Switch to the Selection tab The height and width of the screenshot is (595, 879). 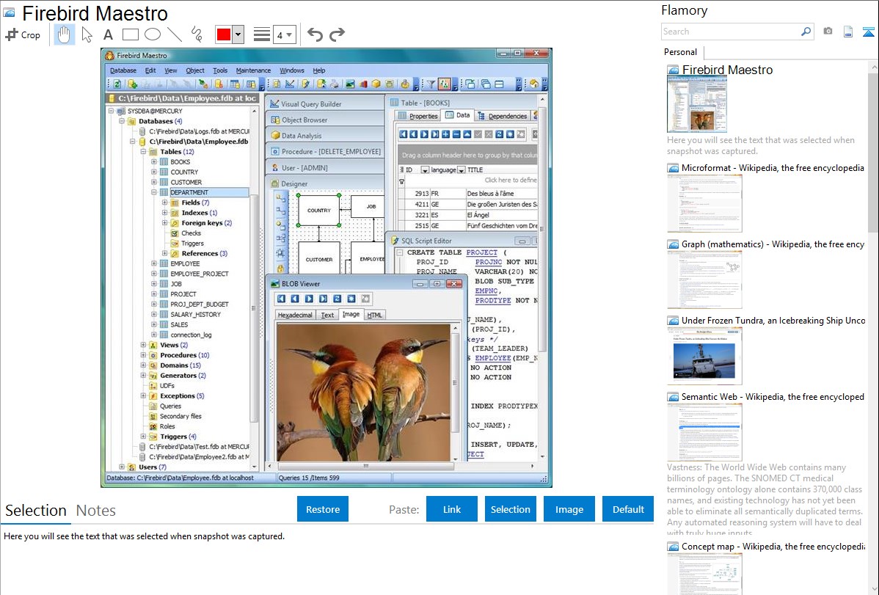tap(36, 511)
